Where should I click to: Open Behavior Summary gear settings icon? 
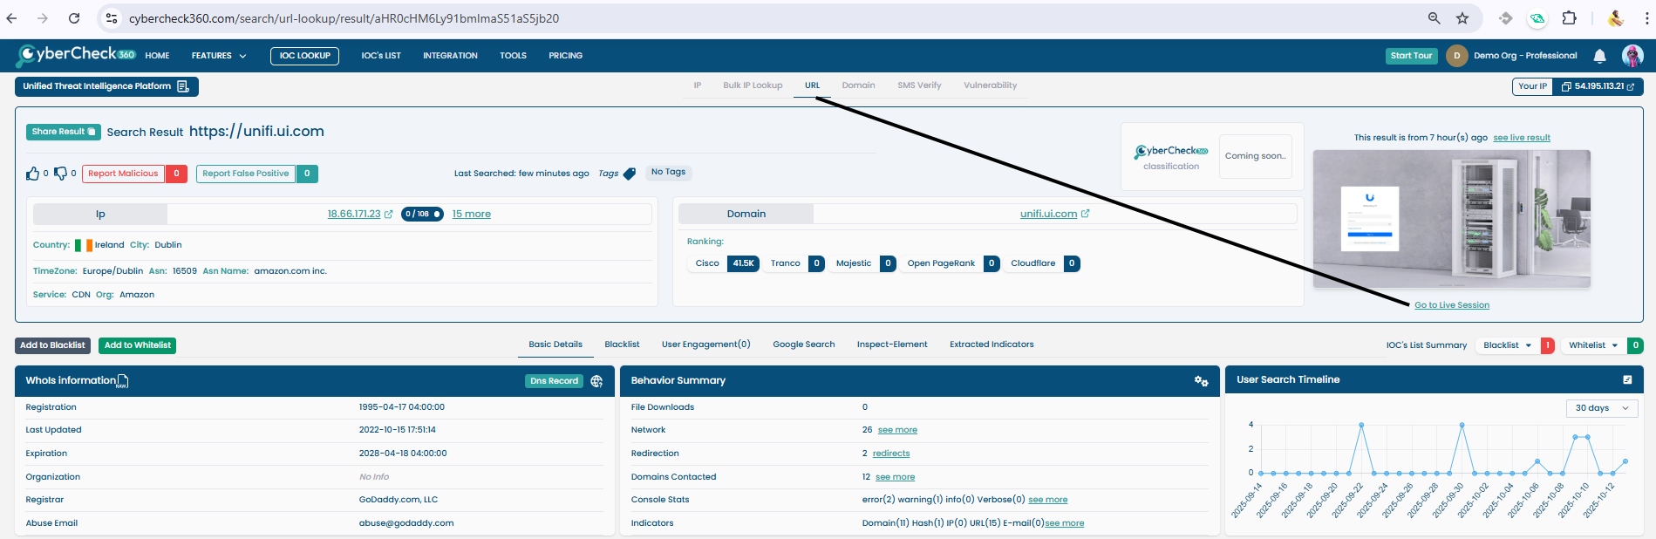[x=1201, y=381]
